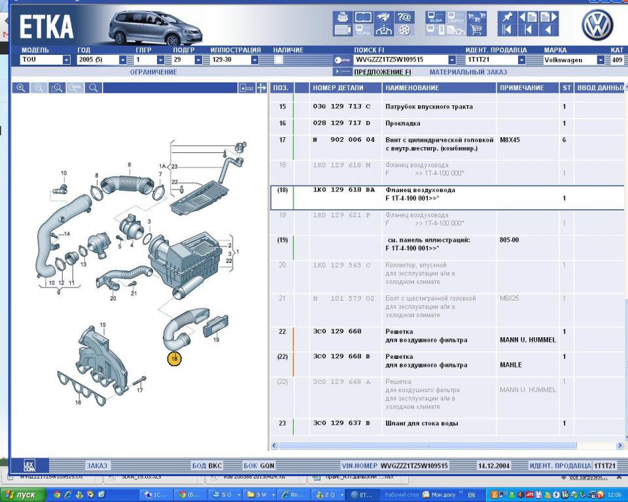Click the Мои доку taskbar toolbar item

click(439, 495)
